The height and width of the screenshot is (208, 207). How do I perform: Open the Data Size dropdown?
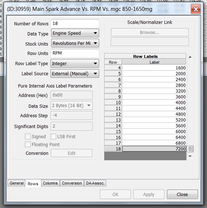coord(71,106)
